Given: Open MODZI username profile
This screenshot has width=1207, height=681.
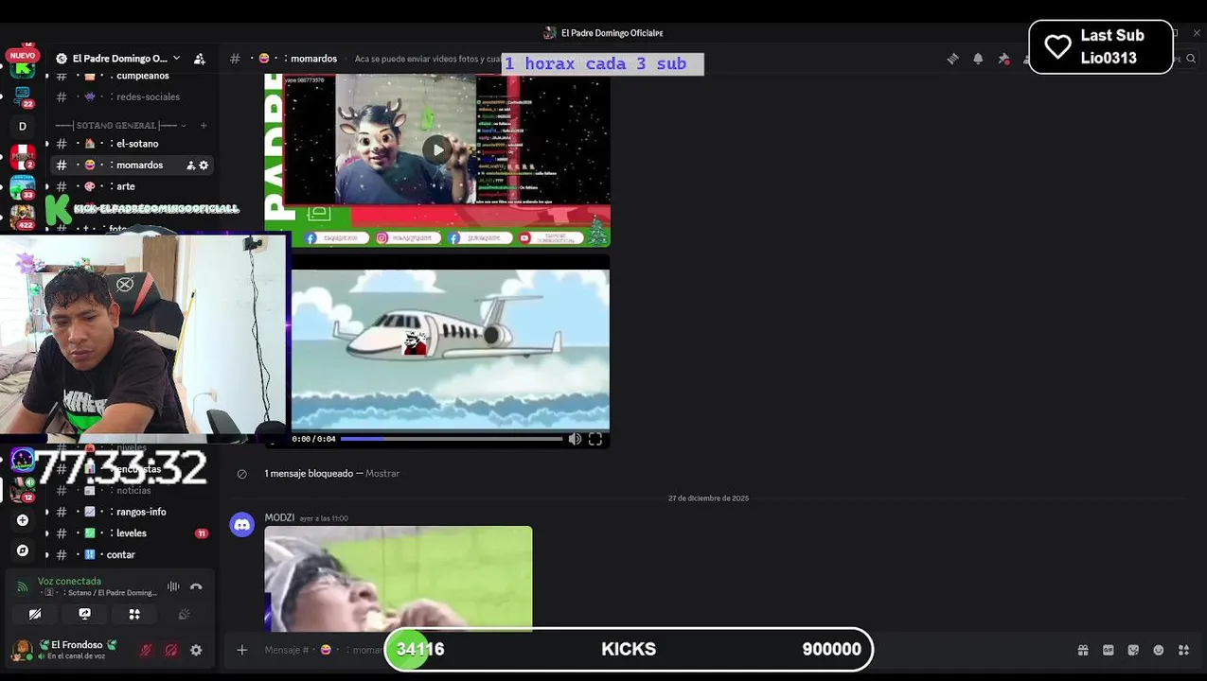Looking at the screenshot, I should (279, 518).
